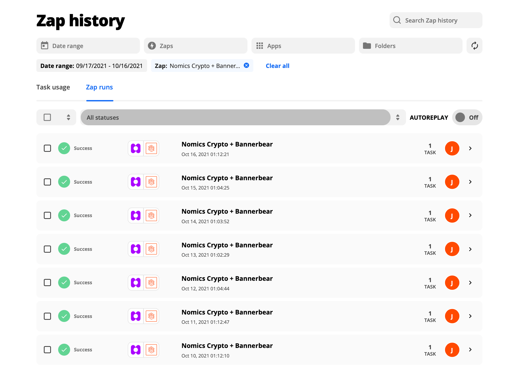Open the Oct 10 Nomics Crypto + Bannerbear title

(227, 346)
